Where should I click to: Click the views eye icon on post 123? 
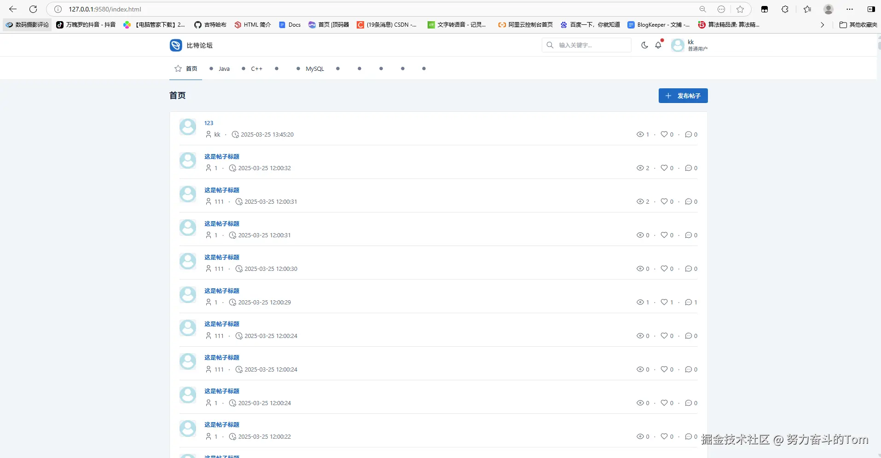click(640, 134)
